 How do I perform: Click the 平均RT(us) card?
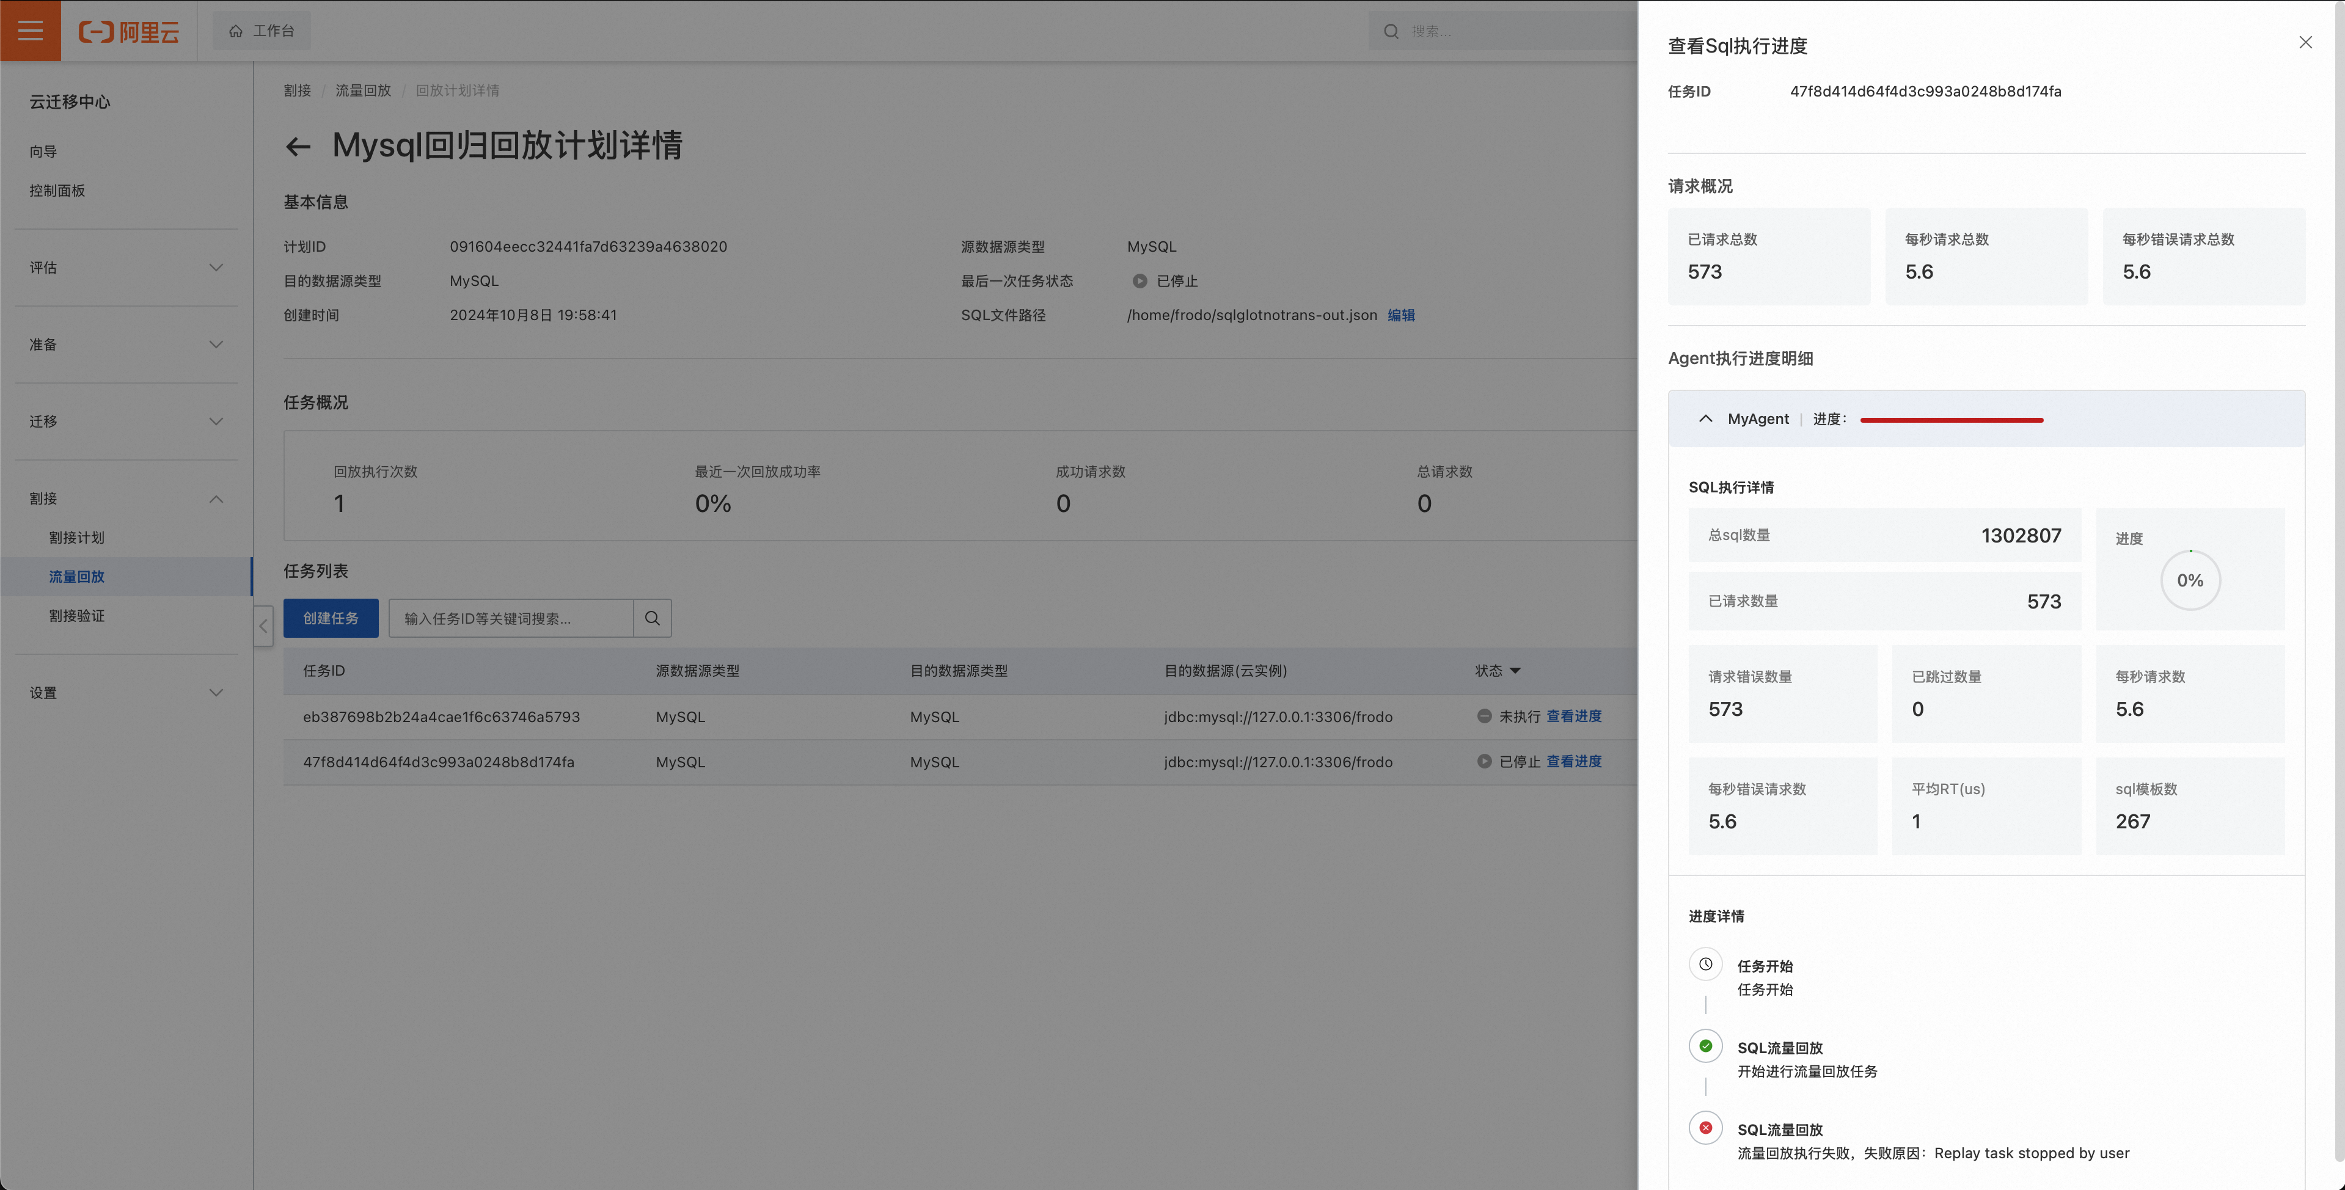tap(1986, 806)
